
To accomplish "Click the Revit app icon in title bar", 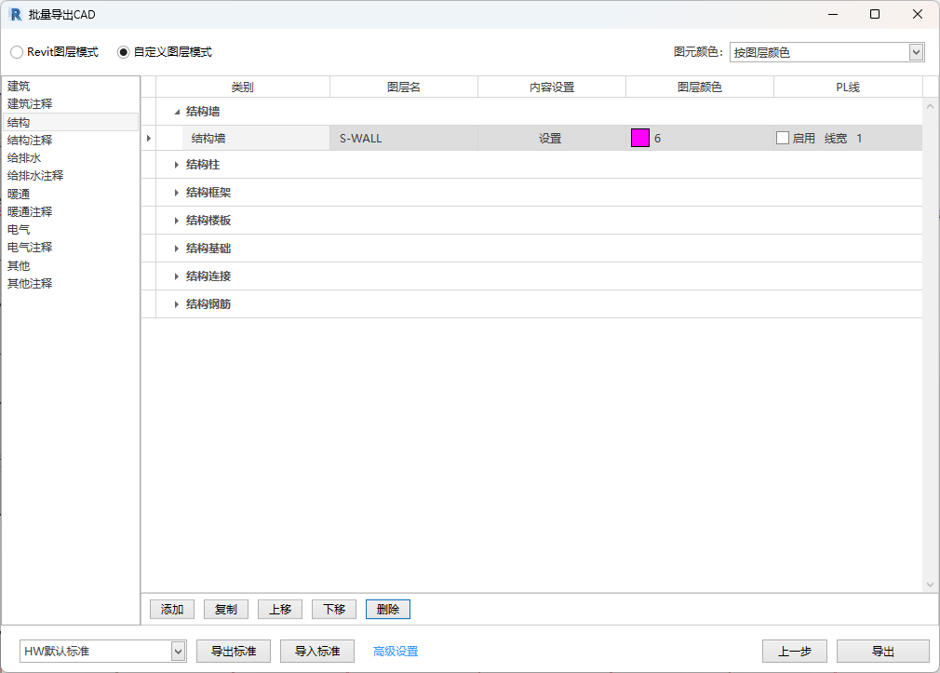I will pos(16,14).
